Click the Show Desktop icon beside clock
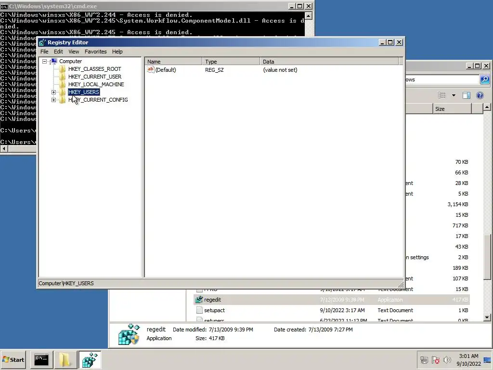The image size is (493, 370). point(487,360)
